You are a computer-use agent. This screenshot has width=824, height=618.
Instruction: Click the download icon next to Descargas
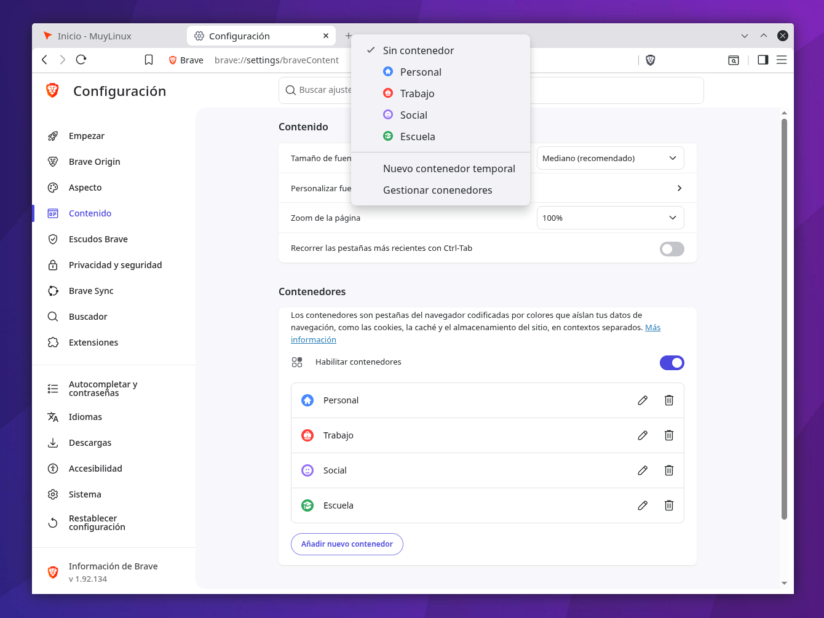[x=53, y=443]
